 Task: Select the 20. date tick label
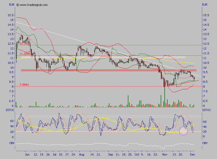tap(181, 154)
